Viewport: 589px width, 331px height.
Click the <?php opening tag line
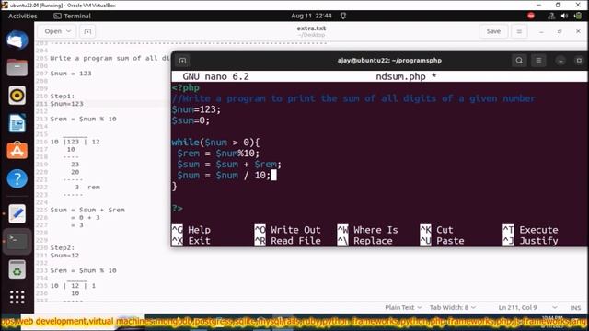(x=186, y=88)
